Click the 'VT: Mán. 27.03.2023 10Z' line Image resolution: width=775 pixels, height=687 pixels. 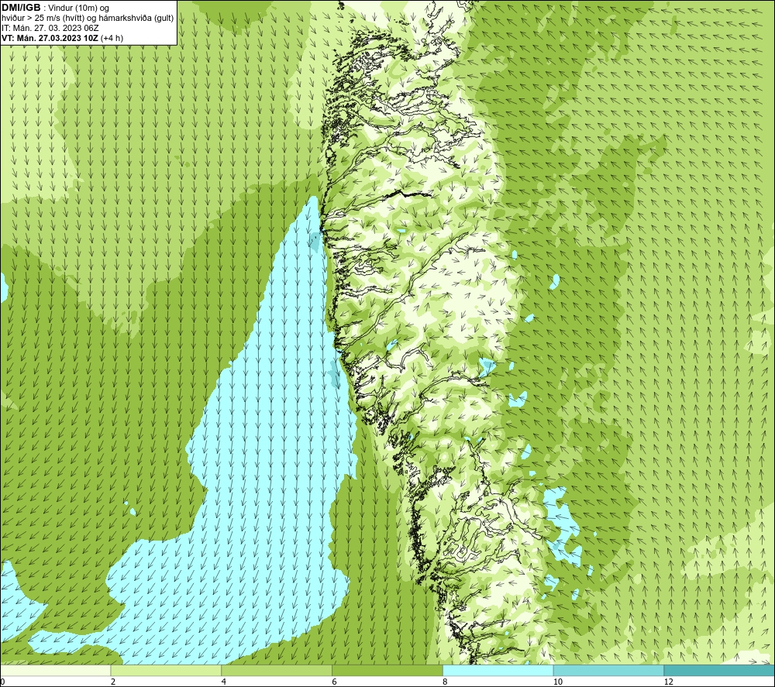(62, 38)
